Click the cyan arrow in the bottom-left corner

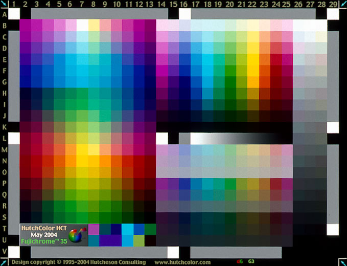click(x=4, y=262)
